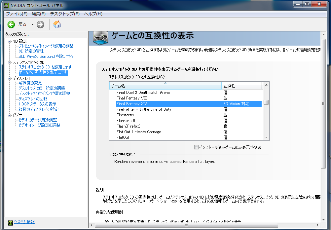Open the ヘルプ(H) menu

click(x=93, y=14)
